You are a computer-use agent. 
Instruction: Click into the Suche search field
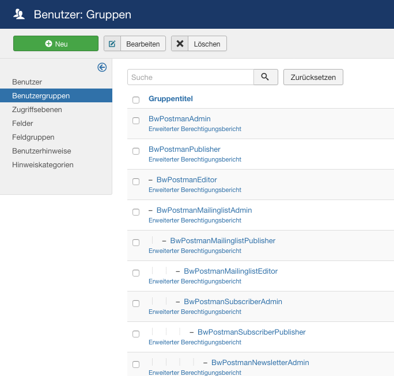(190, 77)
